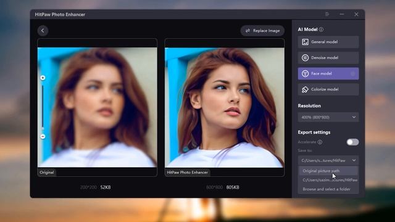Viewport: 395px width, 222px height.
Task: Choose Browse and select a folder
Action: tap(328, 189)
